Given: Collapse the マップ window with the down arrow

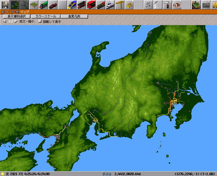Looking at the screenshot, I should tap(7, 12).
